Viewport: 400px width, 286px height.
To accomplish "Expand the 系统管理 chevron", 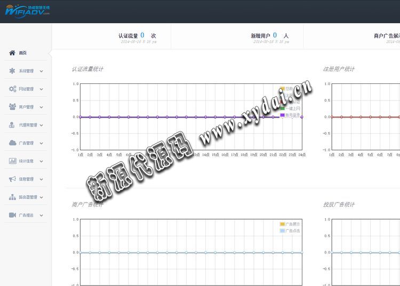I will (41, 71).
